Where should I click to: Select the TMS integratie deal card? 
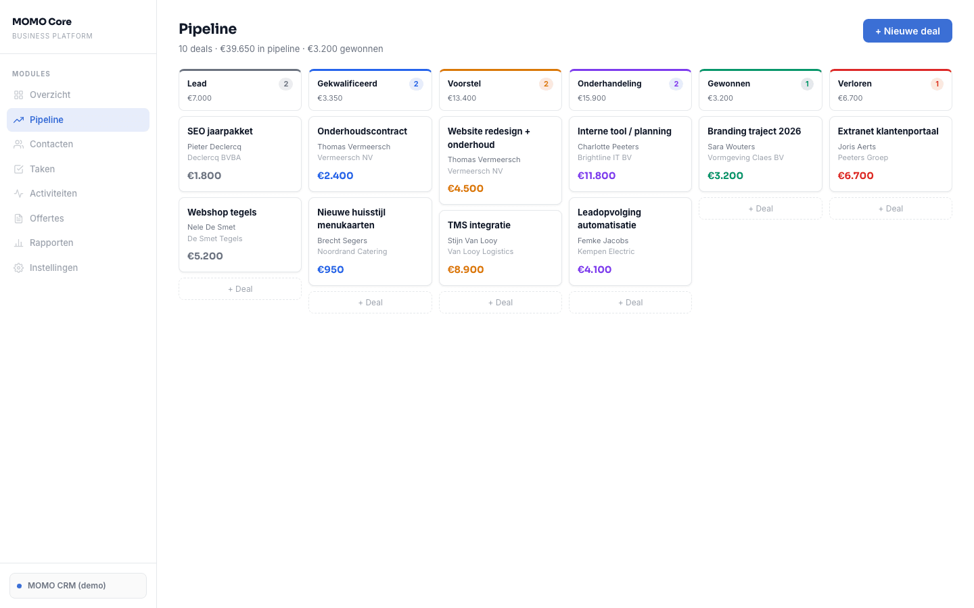(501, 247)
